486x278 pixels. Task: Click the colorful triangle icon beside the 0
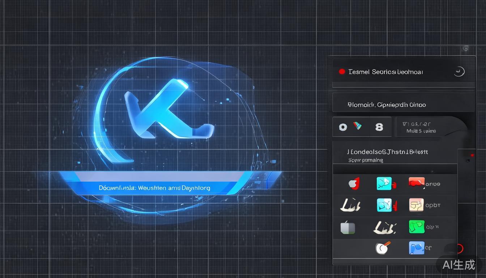pos(357,126)
